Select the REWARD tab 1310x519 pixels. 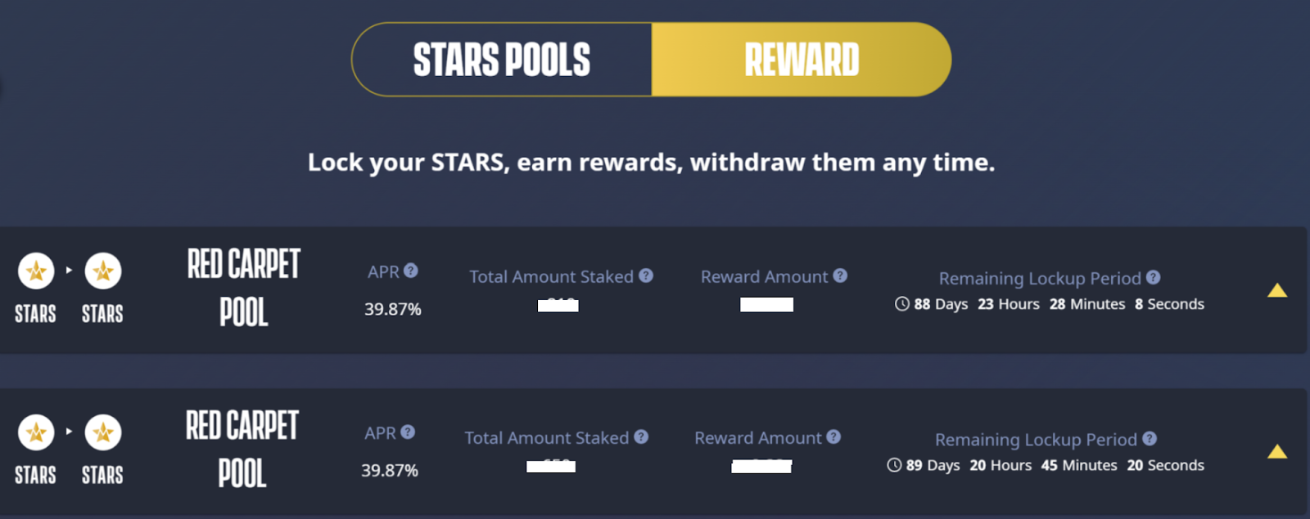[x=802, y=60]
